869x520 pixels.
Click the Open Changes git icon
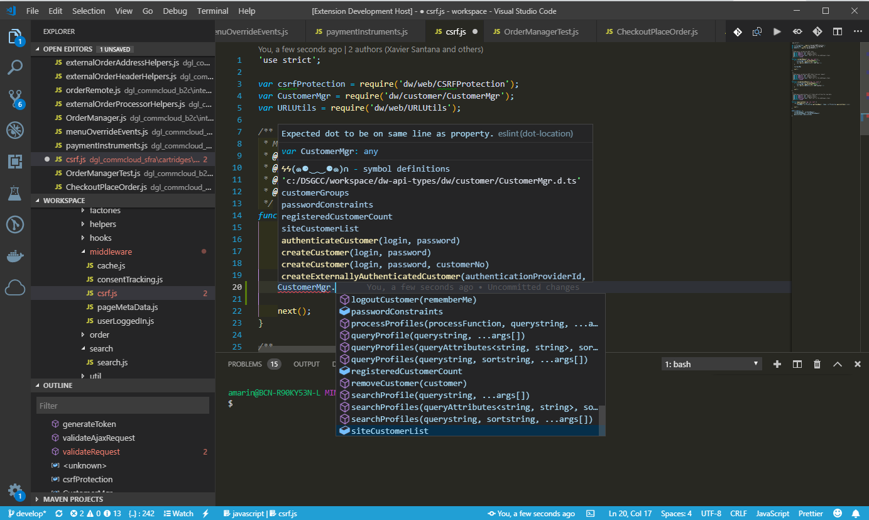tap(737, 31)
